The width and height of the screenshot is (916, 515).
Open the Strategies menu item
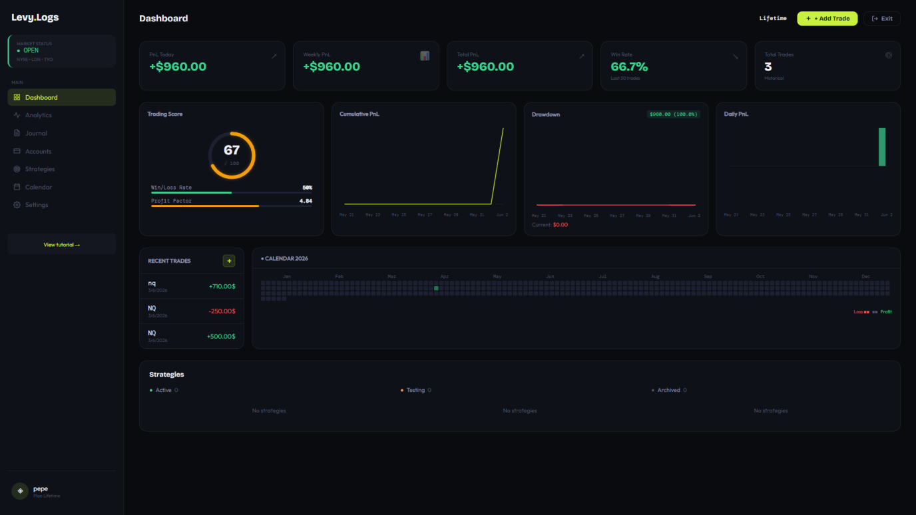(61, 169)
